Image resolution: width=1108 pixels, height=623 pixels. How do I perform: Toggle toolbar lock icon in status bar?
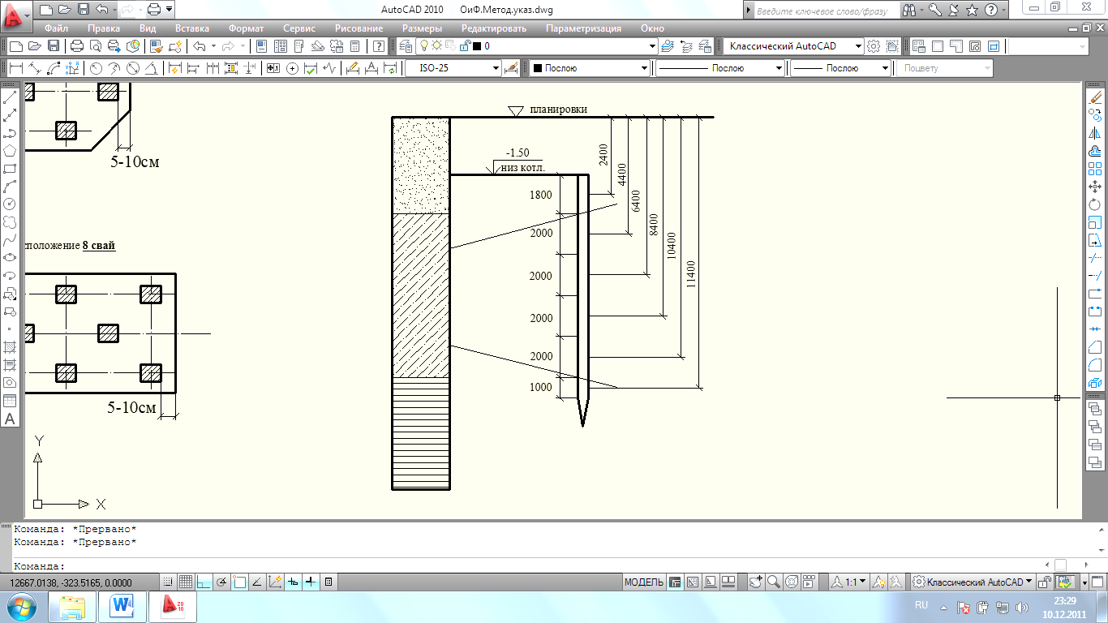point(1046,582)
